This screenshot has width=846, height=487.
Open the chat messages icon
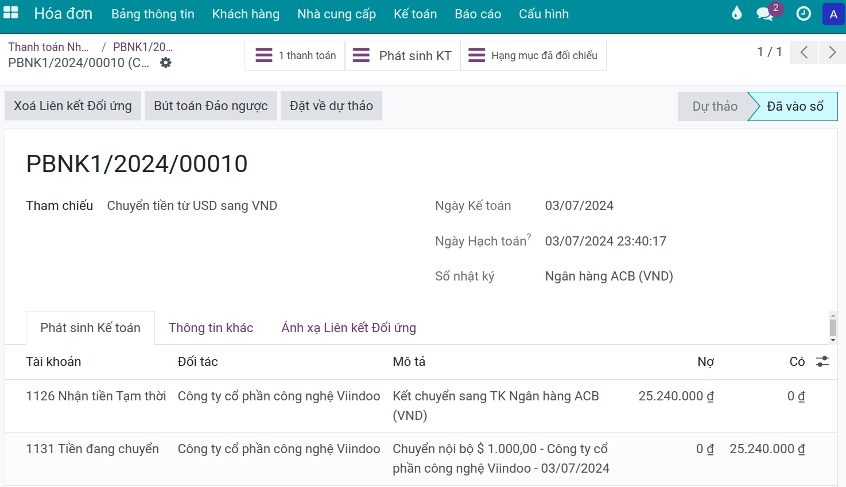(x=766, y=13)
